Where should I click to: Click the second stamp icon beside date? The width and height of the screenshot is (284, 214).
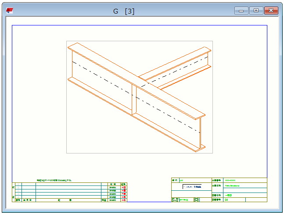tap(196, 200)
